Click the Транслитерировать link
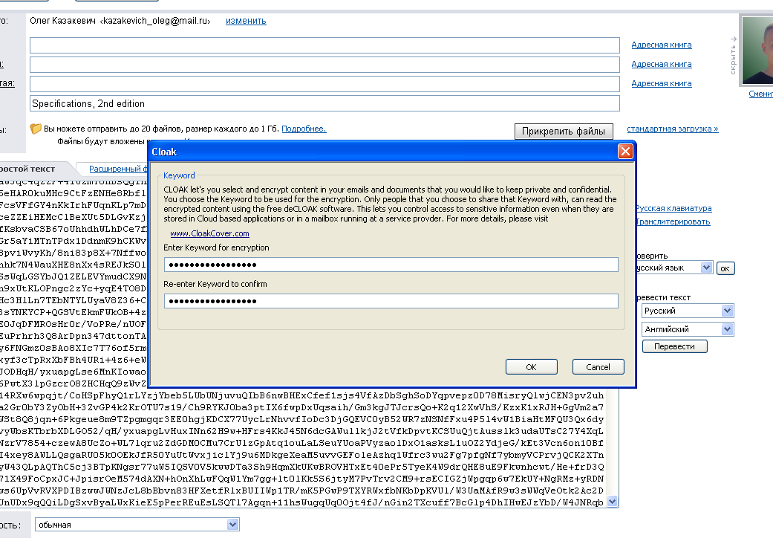This screenshot has height=547, width=773. click(x=673, y=221)
